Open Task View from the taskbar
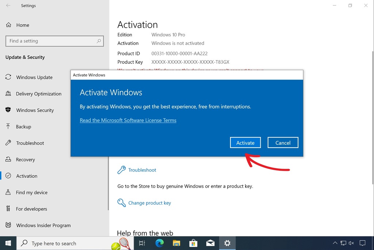The image size is (374, 250). pos(142,243)
